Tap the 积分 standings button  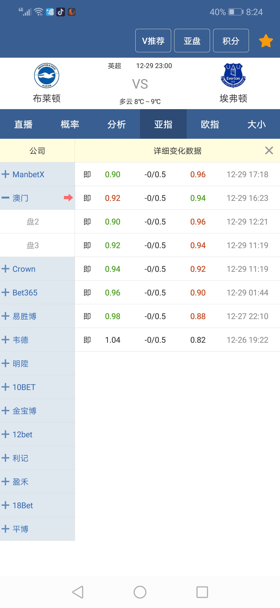coord(231,41)
